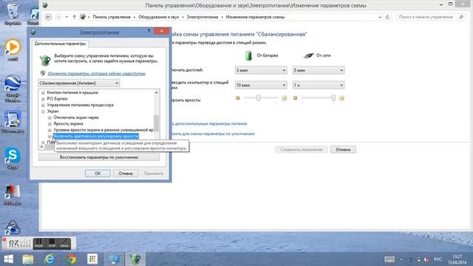
Task: Click Отмена in the Электропитание dialog
Action: pyautogui.click(x=126, y=174)
